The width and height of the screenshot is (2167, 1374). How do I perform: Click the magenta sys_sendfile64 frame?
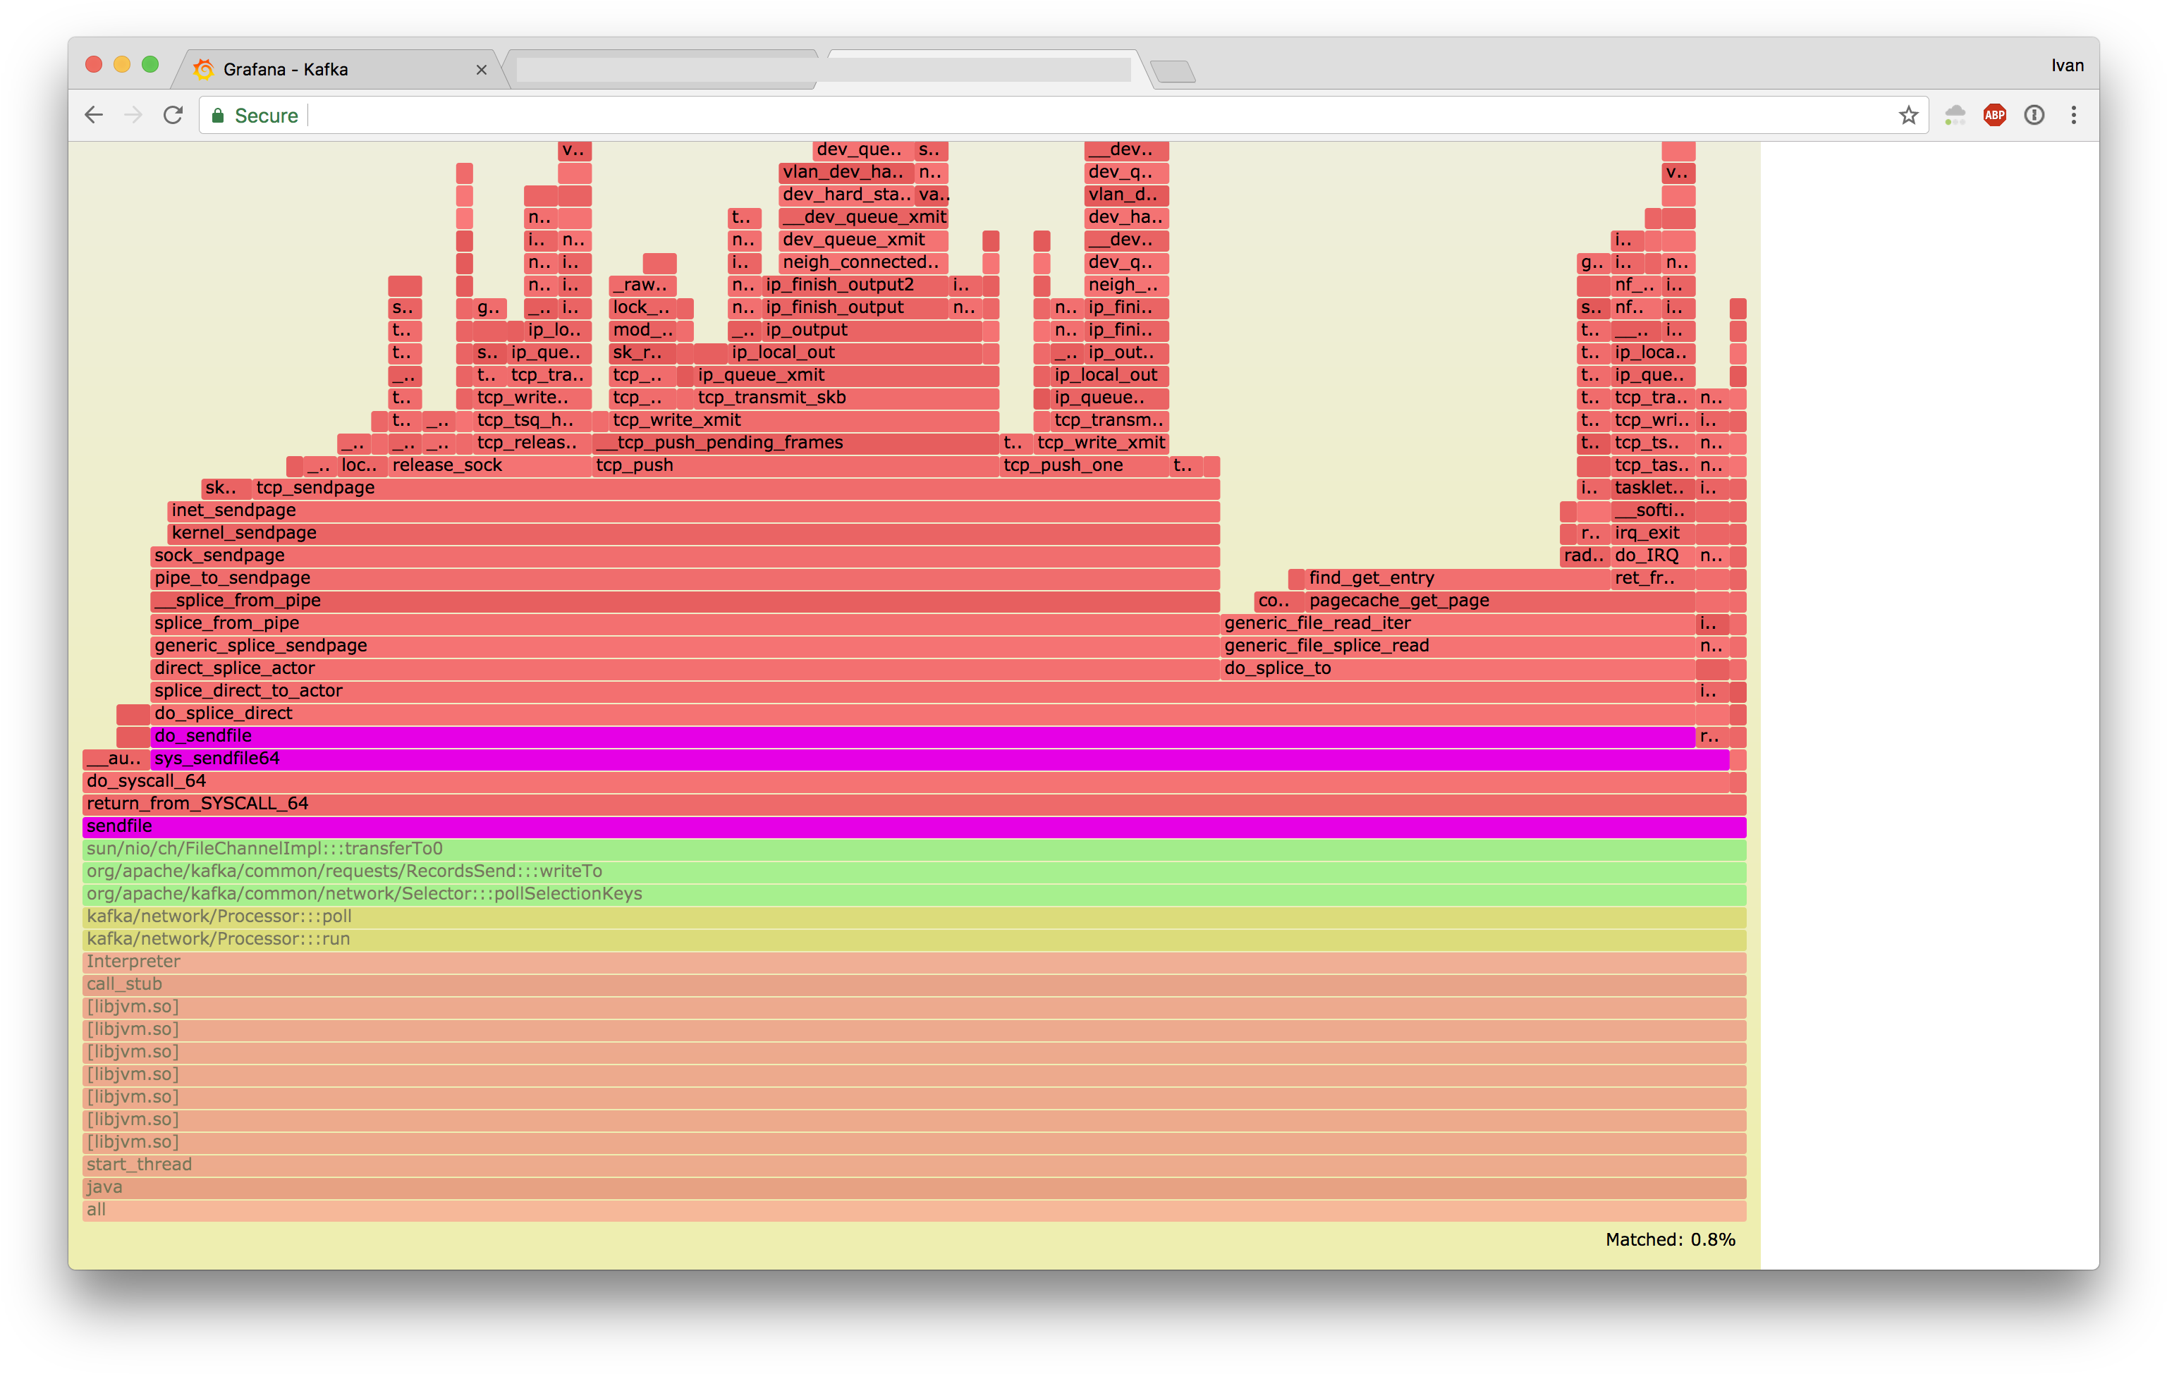900,759
